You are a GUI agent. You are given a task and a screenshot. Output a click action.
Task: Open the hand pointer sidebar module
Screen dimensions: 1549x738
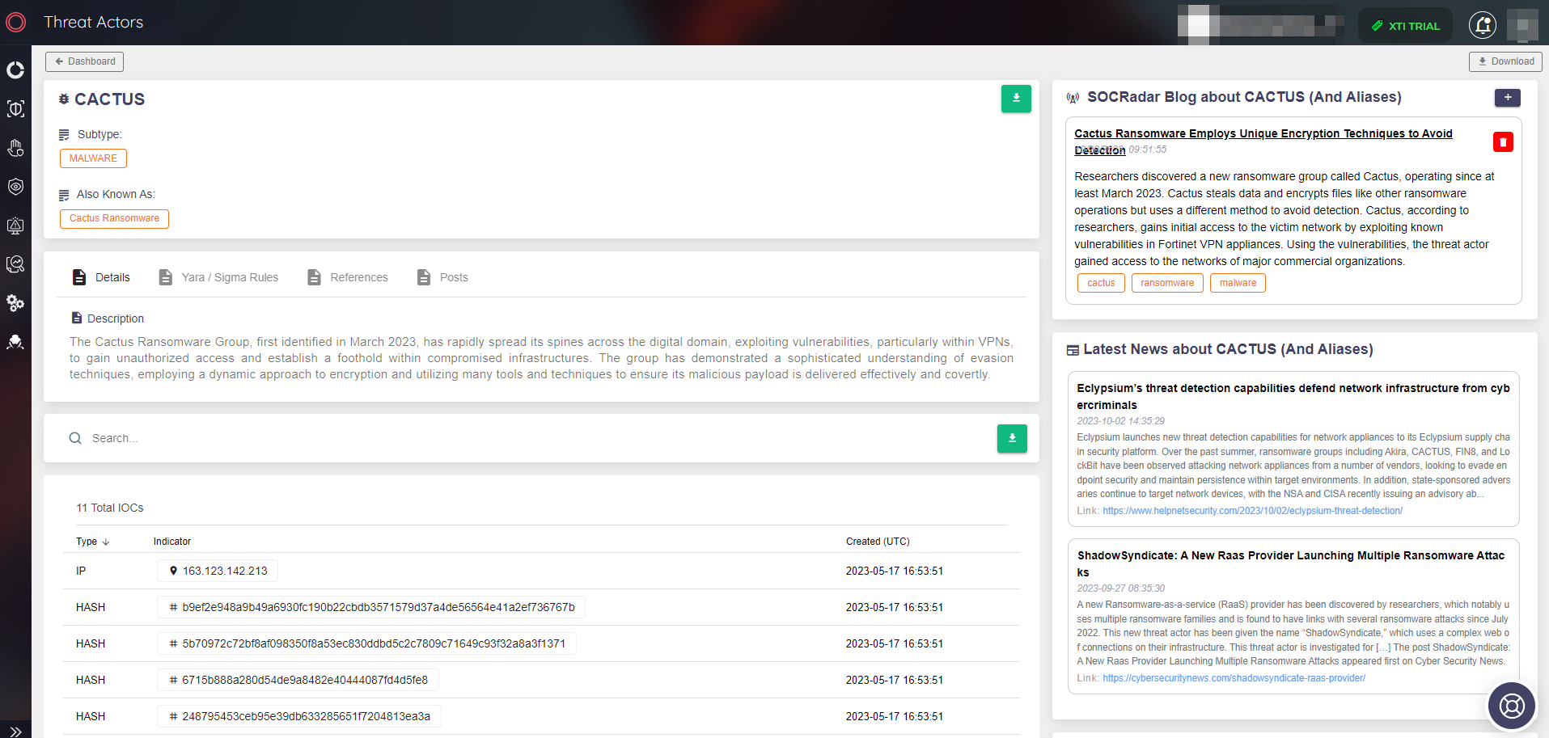(15, 148)
